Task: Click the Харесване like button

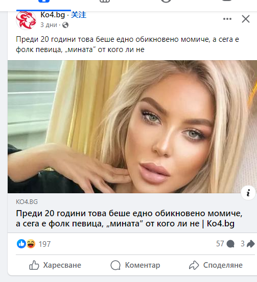Action: click(x=55, y=265)
